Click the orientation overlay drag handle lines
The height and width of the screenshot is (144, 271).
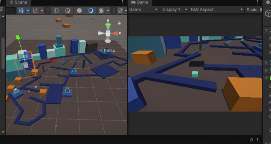click(x=93, y=19)
